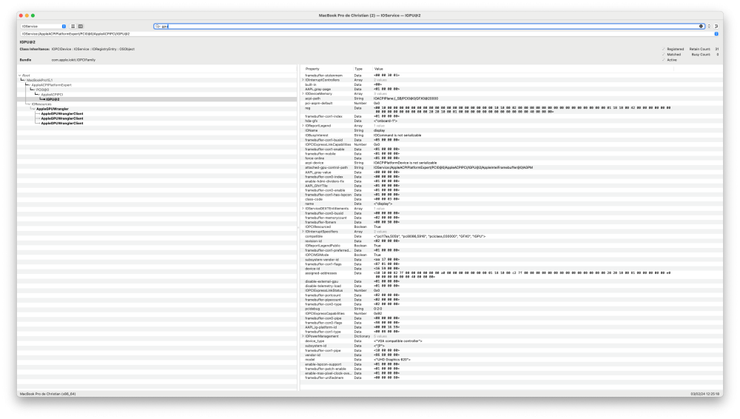Switch to the split column view icon
This screenshot has width=740, height=419.
(81, 27)
